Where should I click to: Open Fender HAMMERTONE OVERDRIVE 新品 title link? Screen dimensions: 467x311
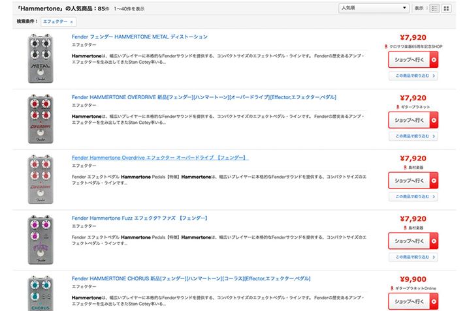pyautogui.click(x=204, y=97)
